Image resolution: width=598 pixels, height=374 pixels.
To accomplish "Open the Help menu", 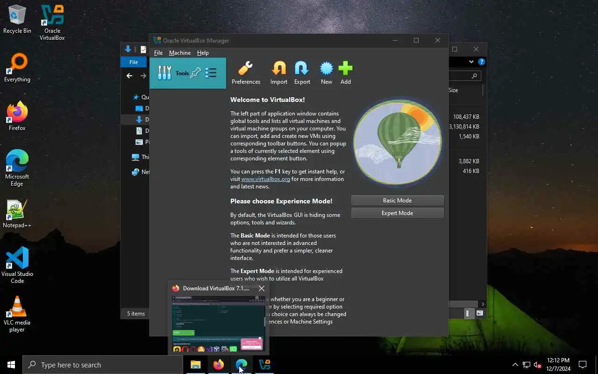I will [x=203, y=53].
